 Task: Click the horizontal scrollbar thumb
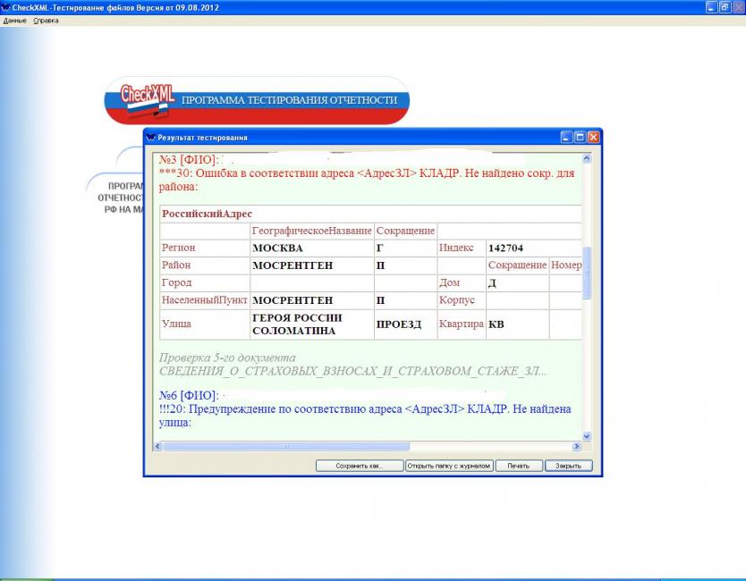(x=284, y=446)
